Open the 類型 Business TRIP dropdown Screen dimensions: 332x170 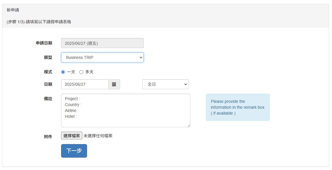pyautogui.click(x=102, y=57)
